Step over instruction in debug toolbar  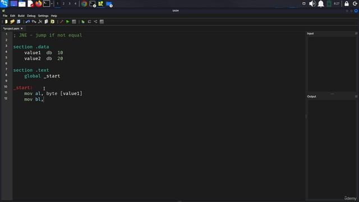coord(89,21)
